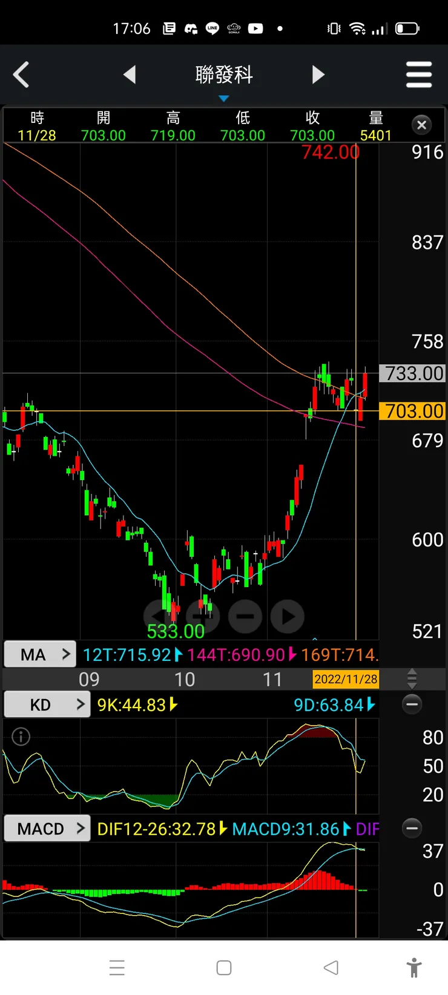Tap the 703.00 highlighted price label

(x=412, y=411)
